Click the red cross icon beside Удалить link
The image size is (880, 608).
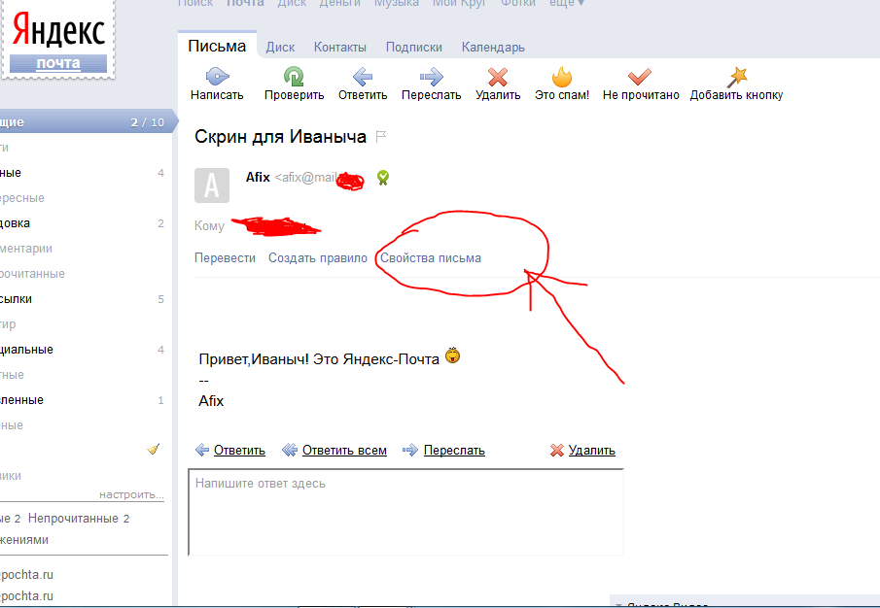557,450
